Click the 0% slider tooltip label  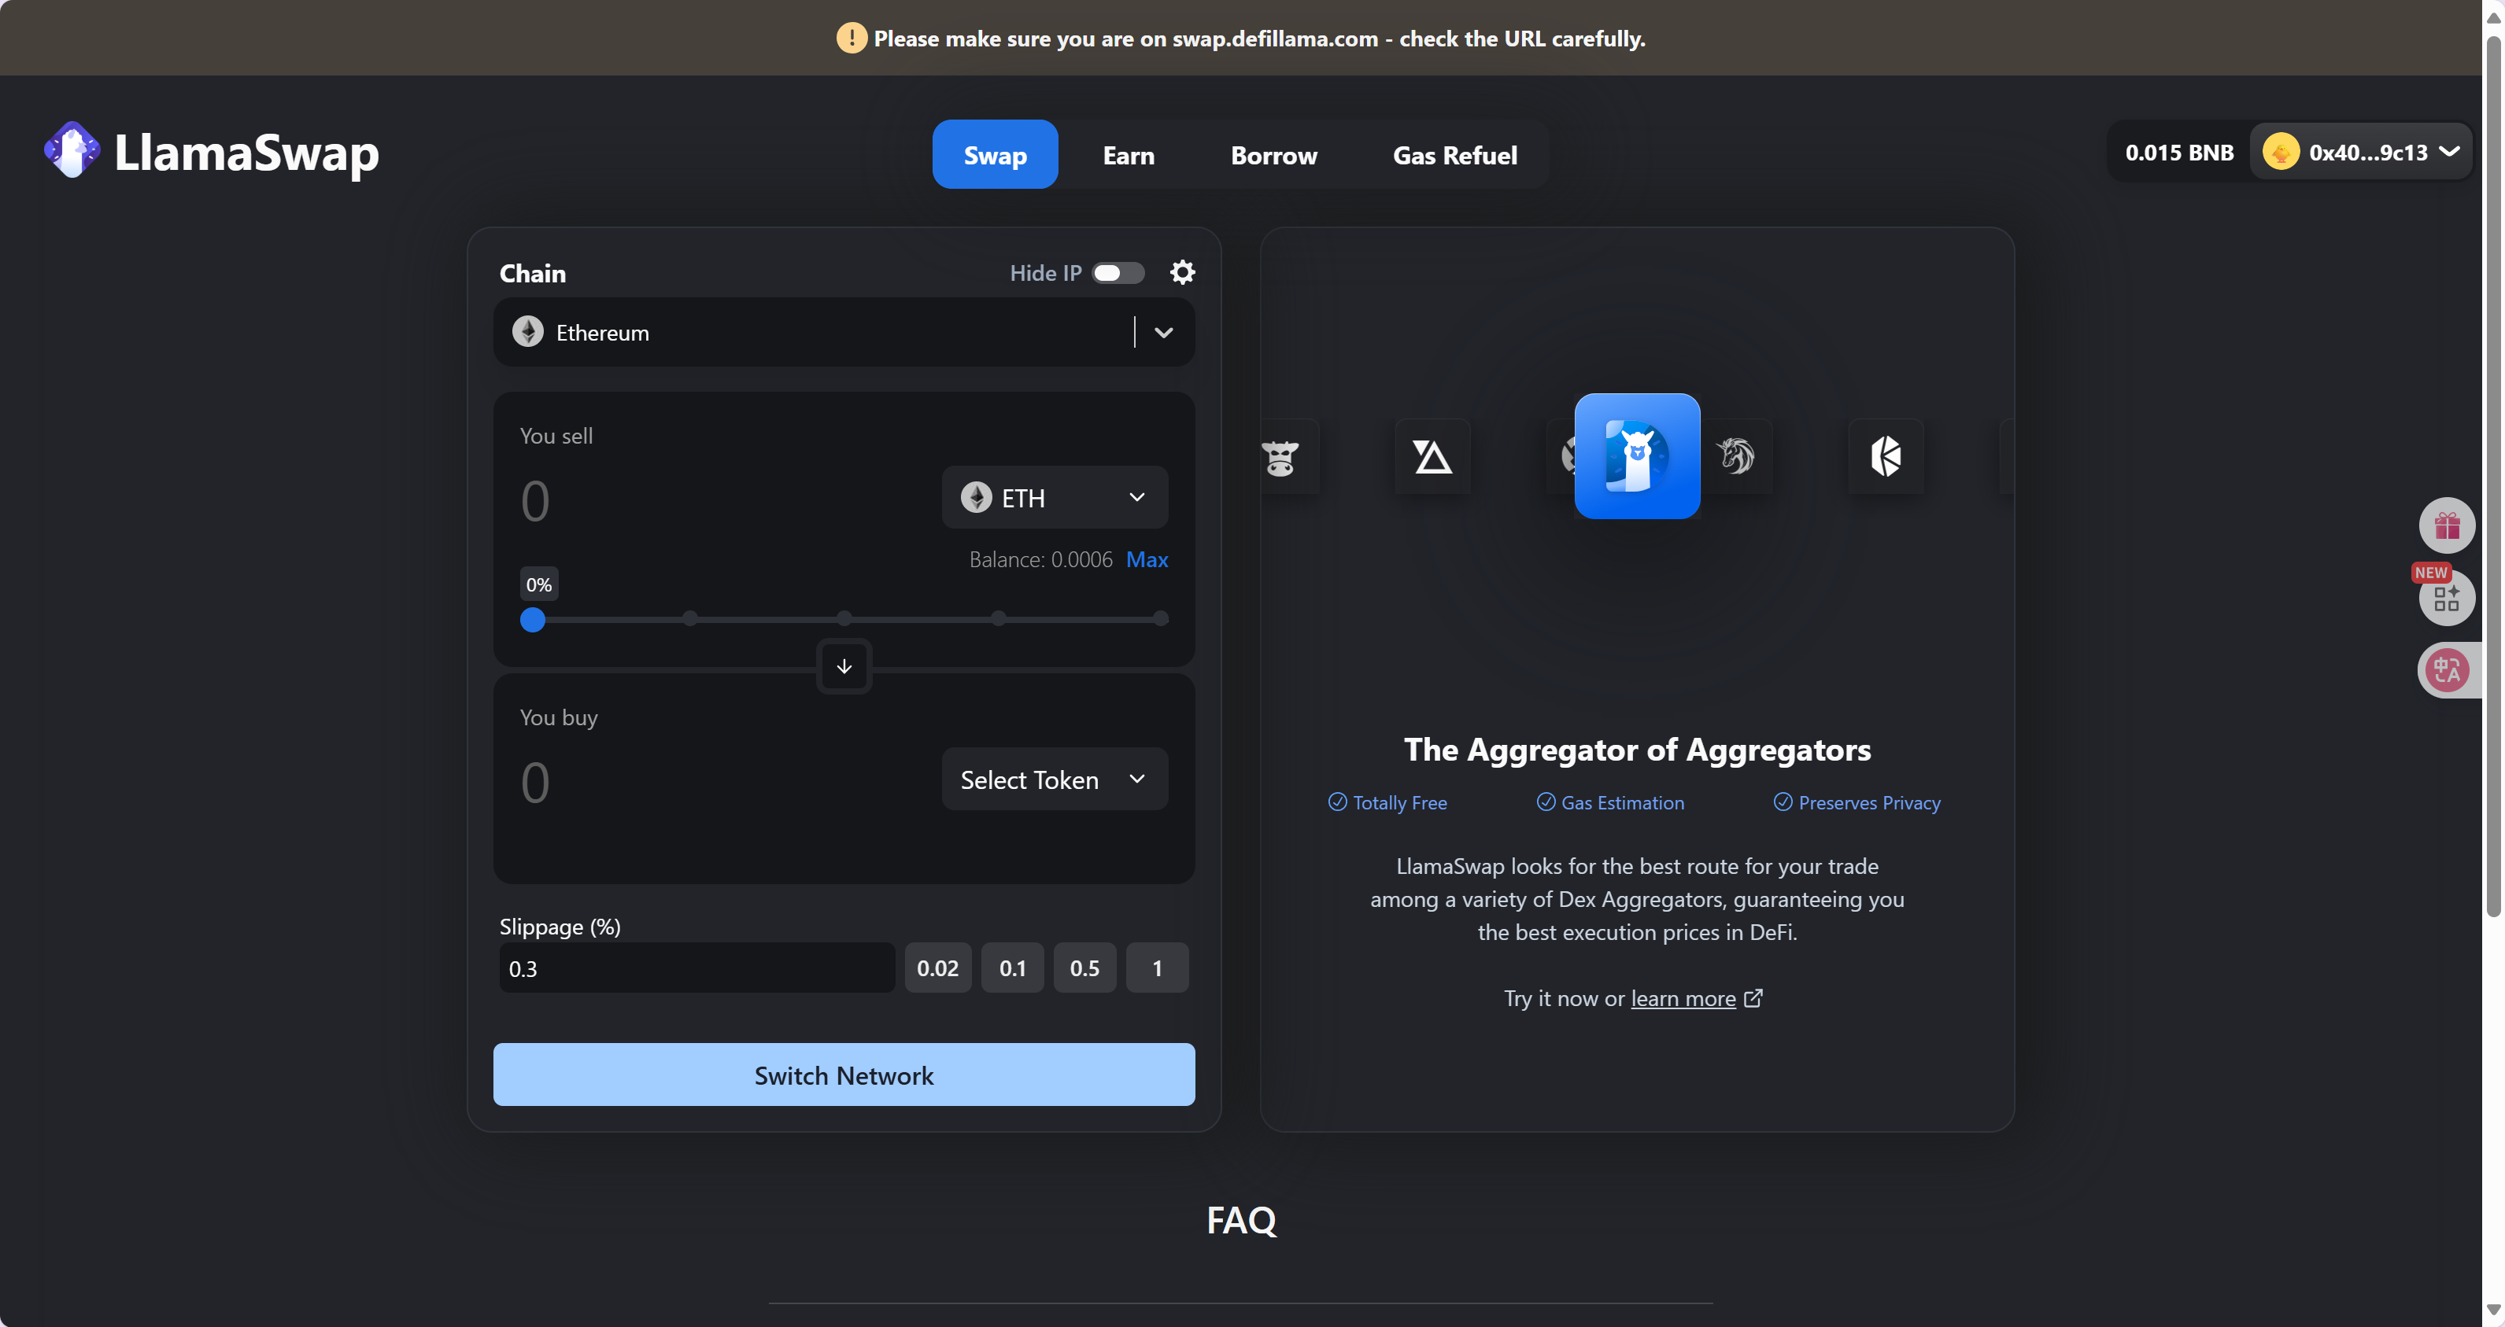coord(539,584)
